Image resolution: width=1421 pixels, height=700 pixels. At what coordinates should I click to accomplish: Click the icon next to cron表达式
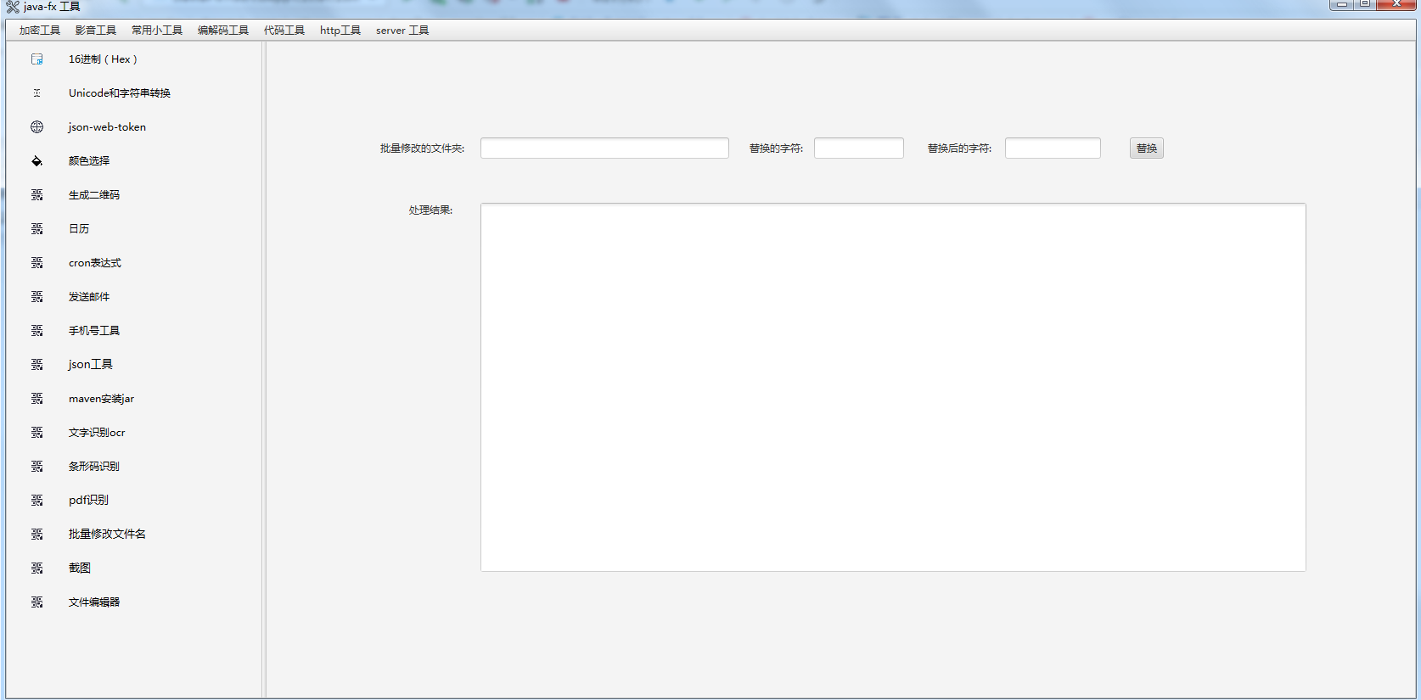coord(37,263)
